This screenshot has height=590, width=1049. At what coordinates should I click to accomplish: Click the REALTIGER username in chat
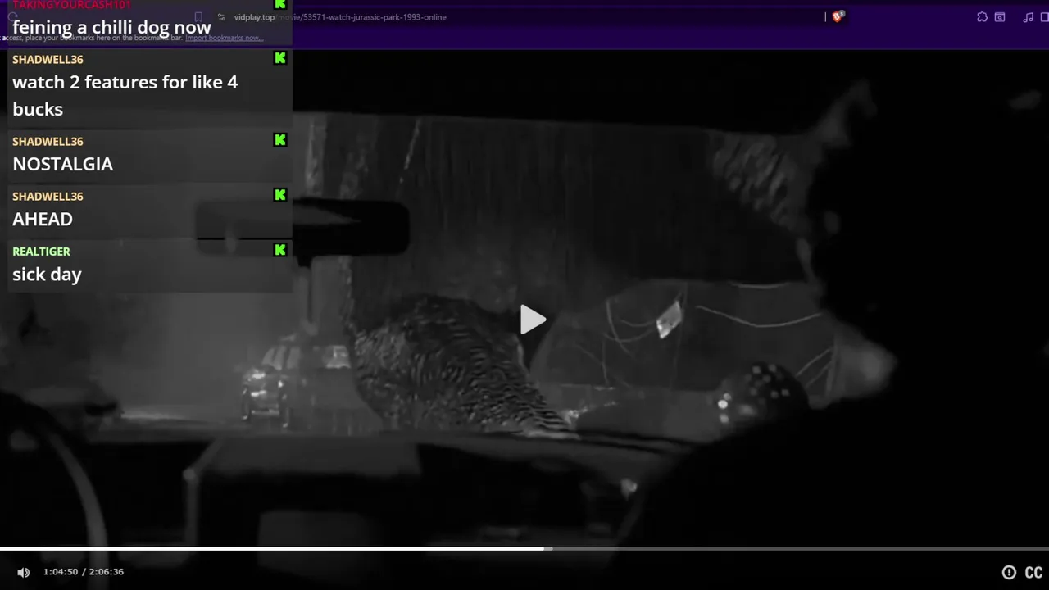41,252
